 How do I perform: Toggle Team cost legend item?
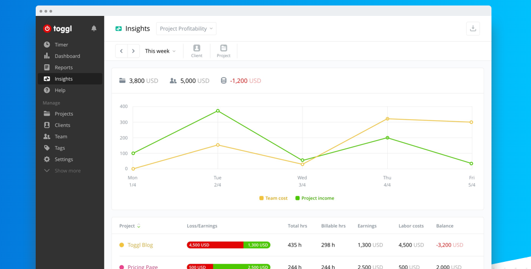point(273,198)
